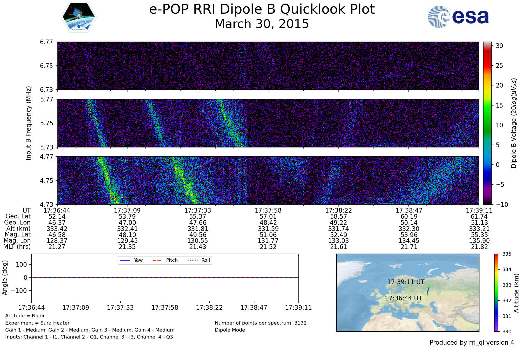Viewport: 524px width, 349px height.
Task: Click the 'Experiment = Sura Heater' text
Action: pos(37,323)
